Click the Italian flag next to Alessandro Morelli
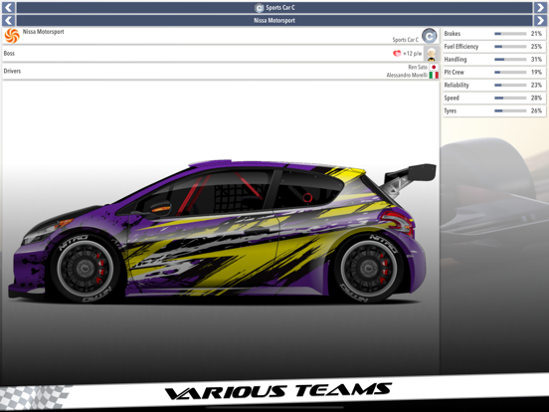549x412 pixels. click(x=434, y=75)
